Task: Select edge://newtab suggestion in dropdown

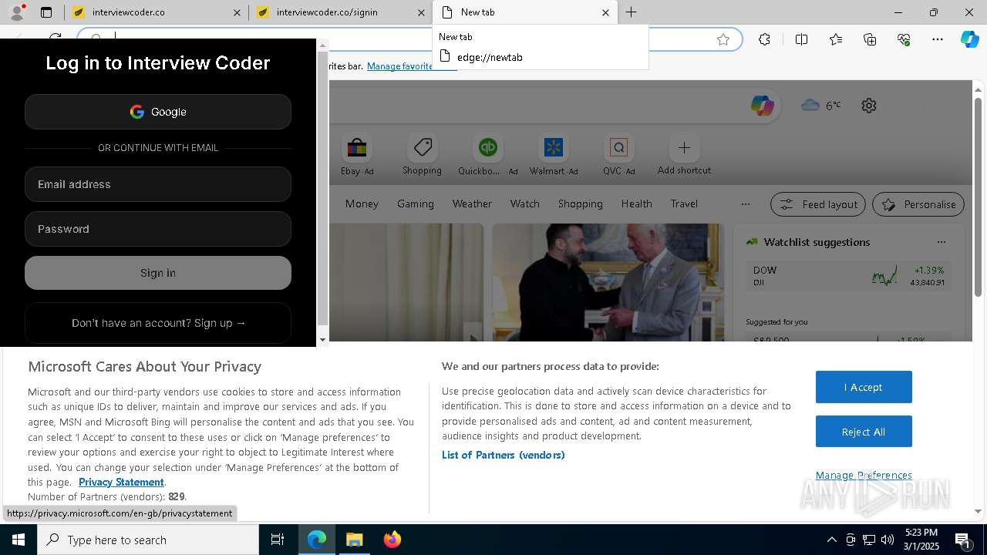Action: 541,57
